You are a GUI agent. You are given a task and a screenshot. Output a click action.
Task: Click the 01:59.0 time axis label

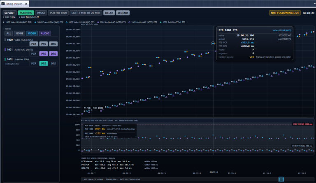(197, 173)
